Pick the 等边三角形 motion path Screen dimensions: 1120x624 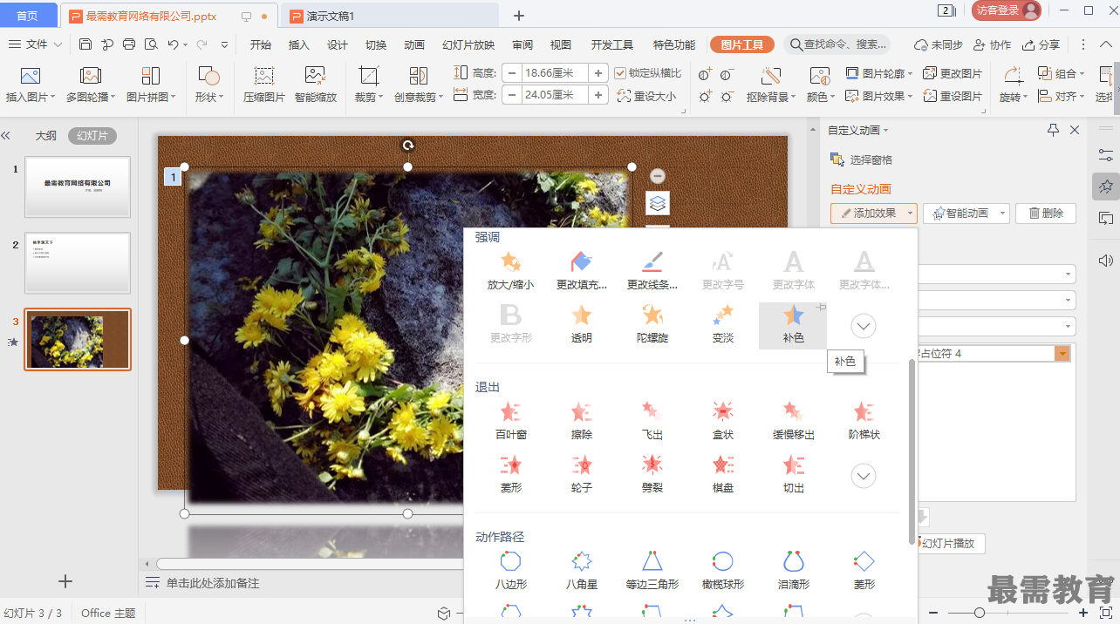click(x=652, y=571)
